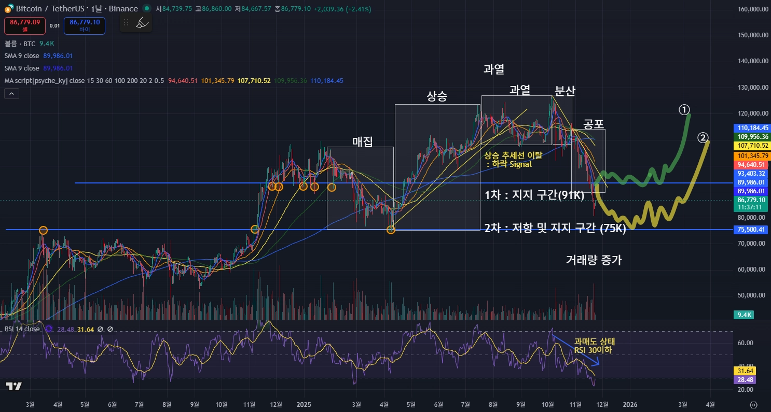The image size is (771, 412).
Task: Click the 2025 label on time axis
Action: 303,404
